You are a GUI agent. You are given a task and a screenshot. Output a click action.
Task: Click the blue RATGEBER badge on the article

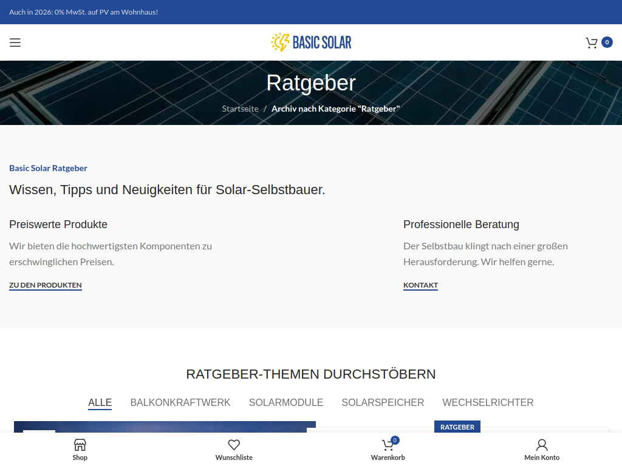tap(457, 427)
